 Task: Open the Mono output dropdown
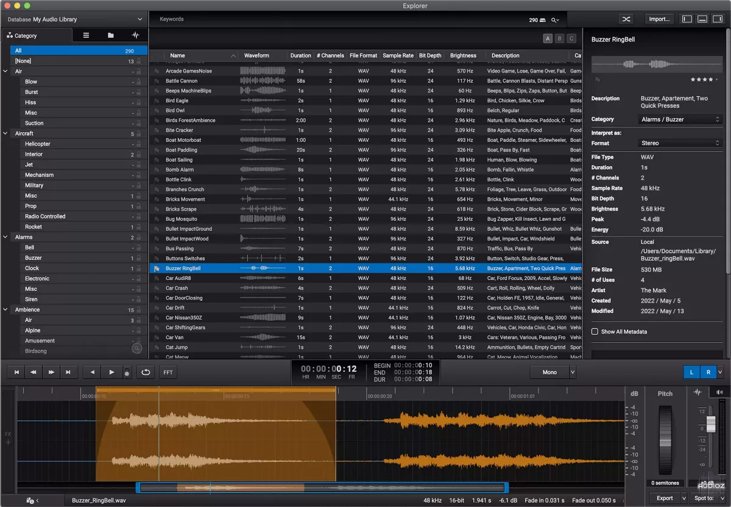[x=553, y=372]
